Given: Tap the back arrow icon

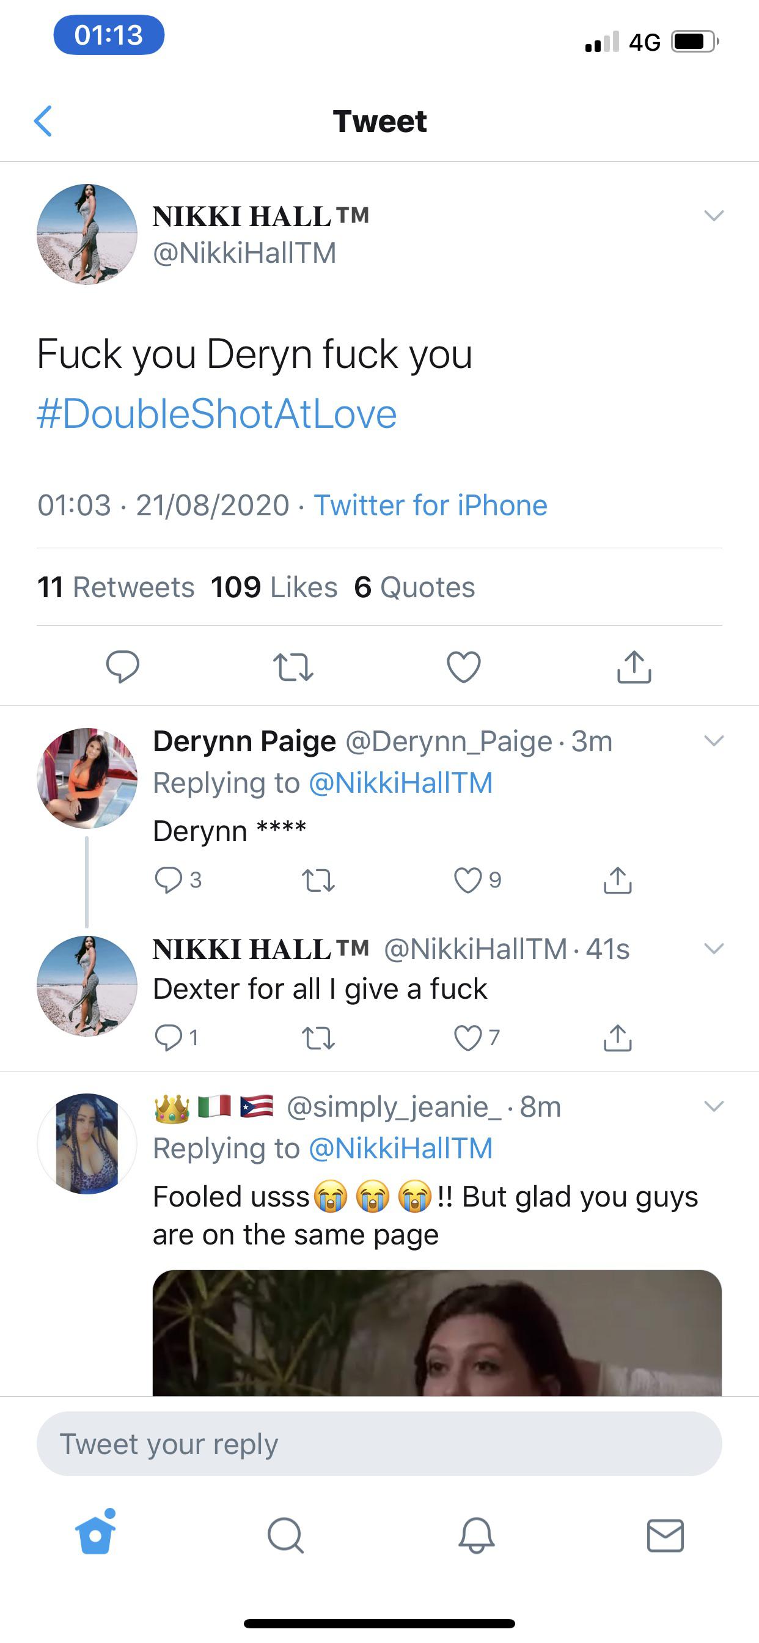Looking at the screenshot, I should (43, 121).
